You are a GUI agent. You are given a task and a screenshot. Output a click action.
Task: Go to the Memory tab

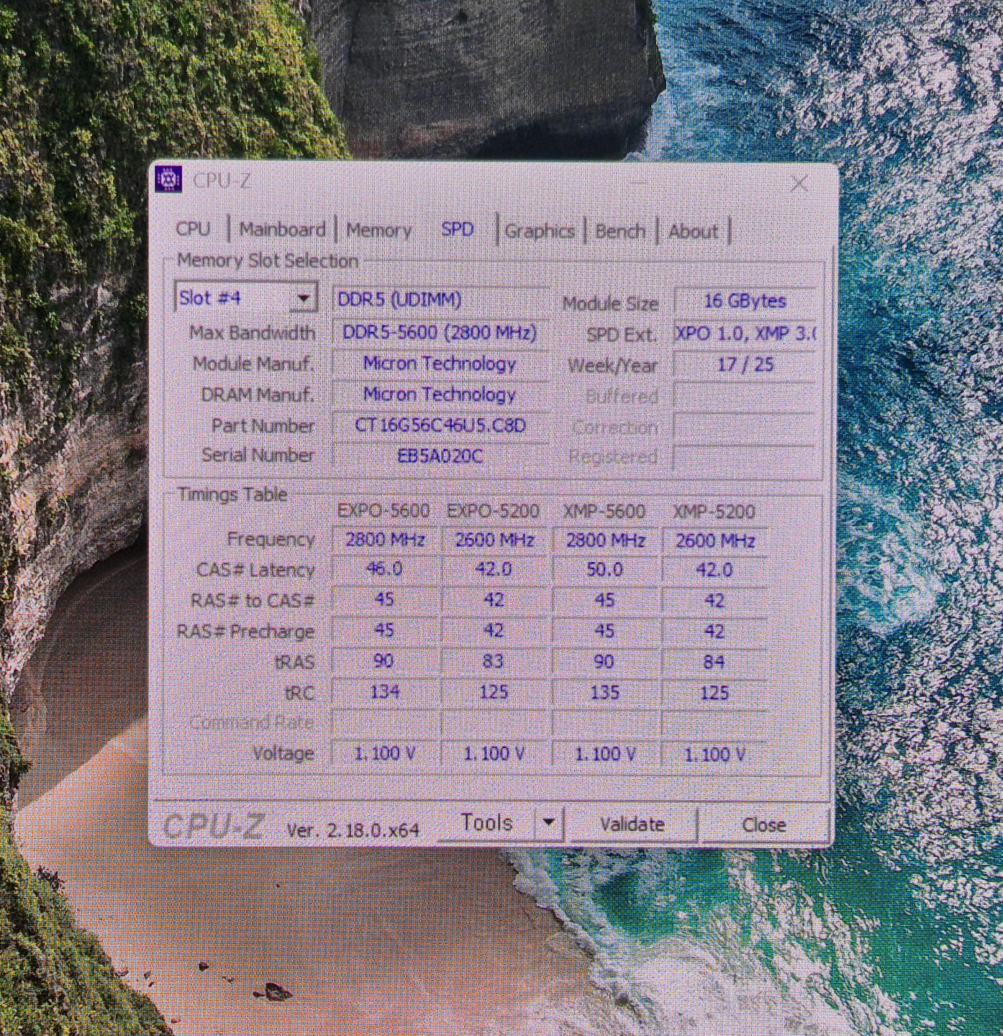tap(378, 230)
